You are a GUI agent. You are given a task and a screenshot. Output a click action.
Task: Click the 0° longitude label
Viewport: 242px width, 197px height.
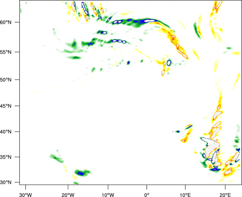tap(147, 195)
